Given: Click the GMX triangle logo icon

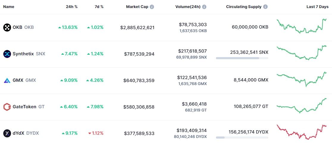Looking at the screenshot, I should (x=7, y=80).
